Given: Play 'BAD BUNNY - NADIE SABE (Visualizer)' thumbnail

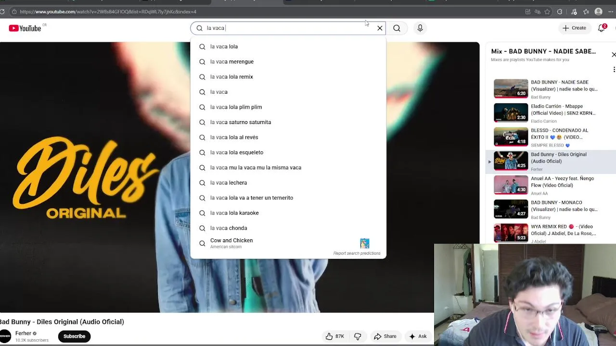Looking at the screenshot, I should 511,89.
